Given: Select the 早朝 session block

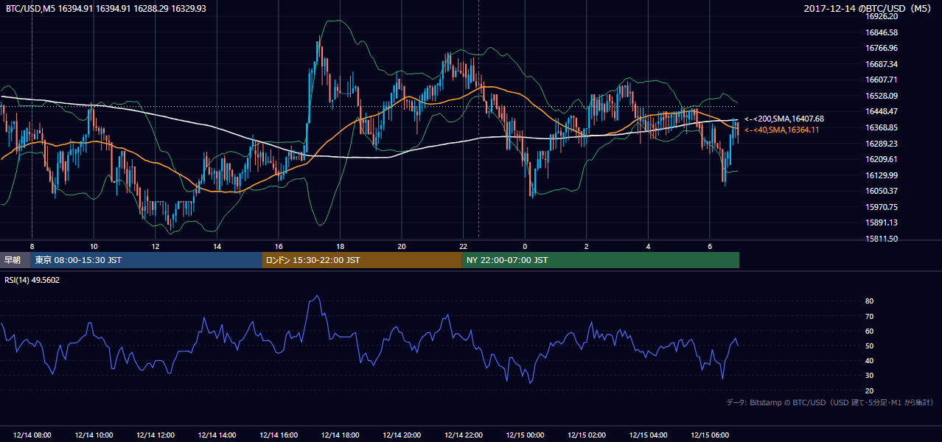Looking at the screenshot, I should coord(15,260).
